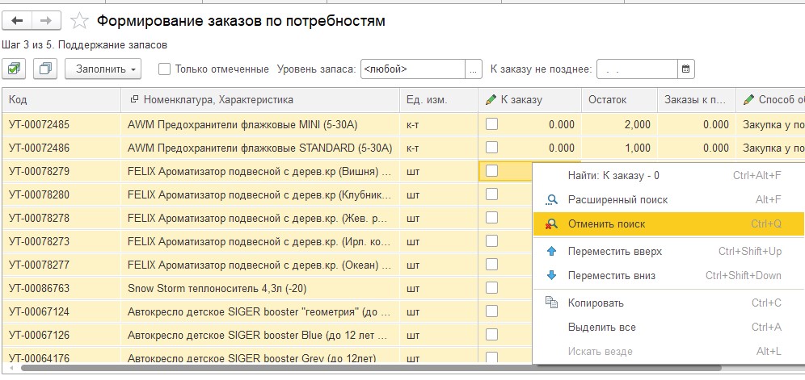The image size is (805, 380).
Task: Open calendar picker for order deadline
Action: tap(685, 69)
